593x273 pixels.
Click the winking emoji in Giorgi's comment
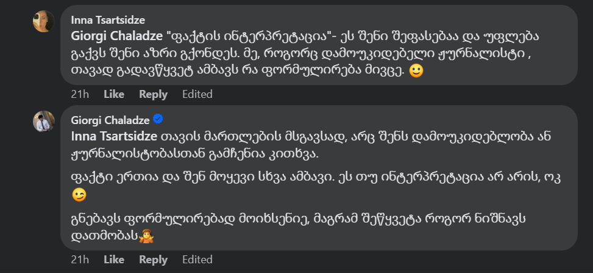coord(79,195)
